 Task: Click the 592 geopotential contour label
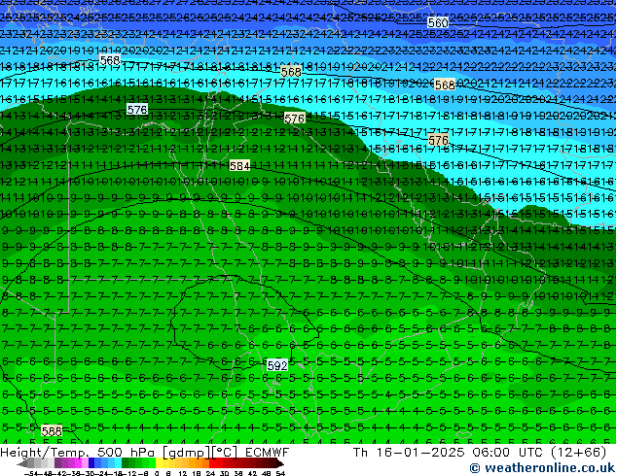coord(277,365)
